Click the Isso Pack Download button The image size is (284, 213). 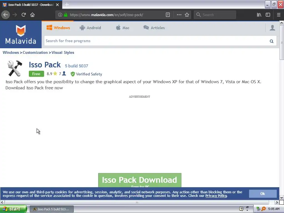click(x=140, y=180)
